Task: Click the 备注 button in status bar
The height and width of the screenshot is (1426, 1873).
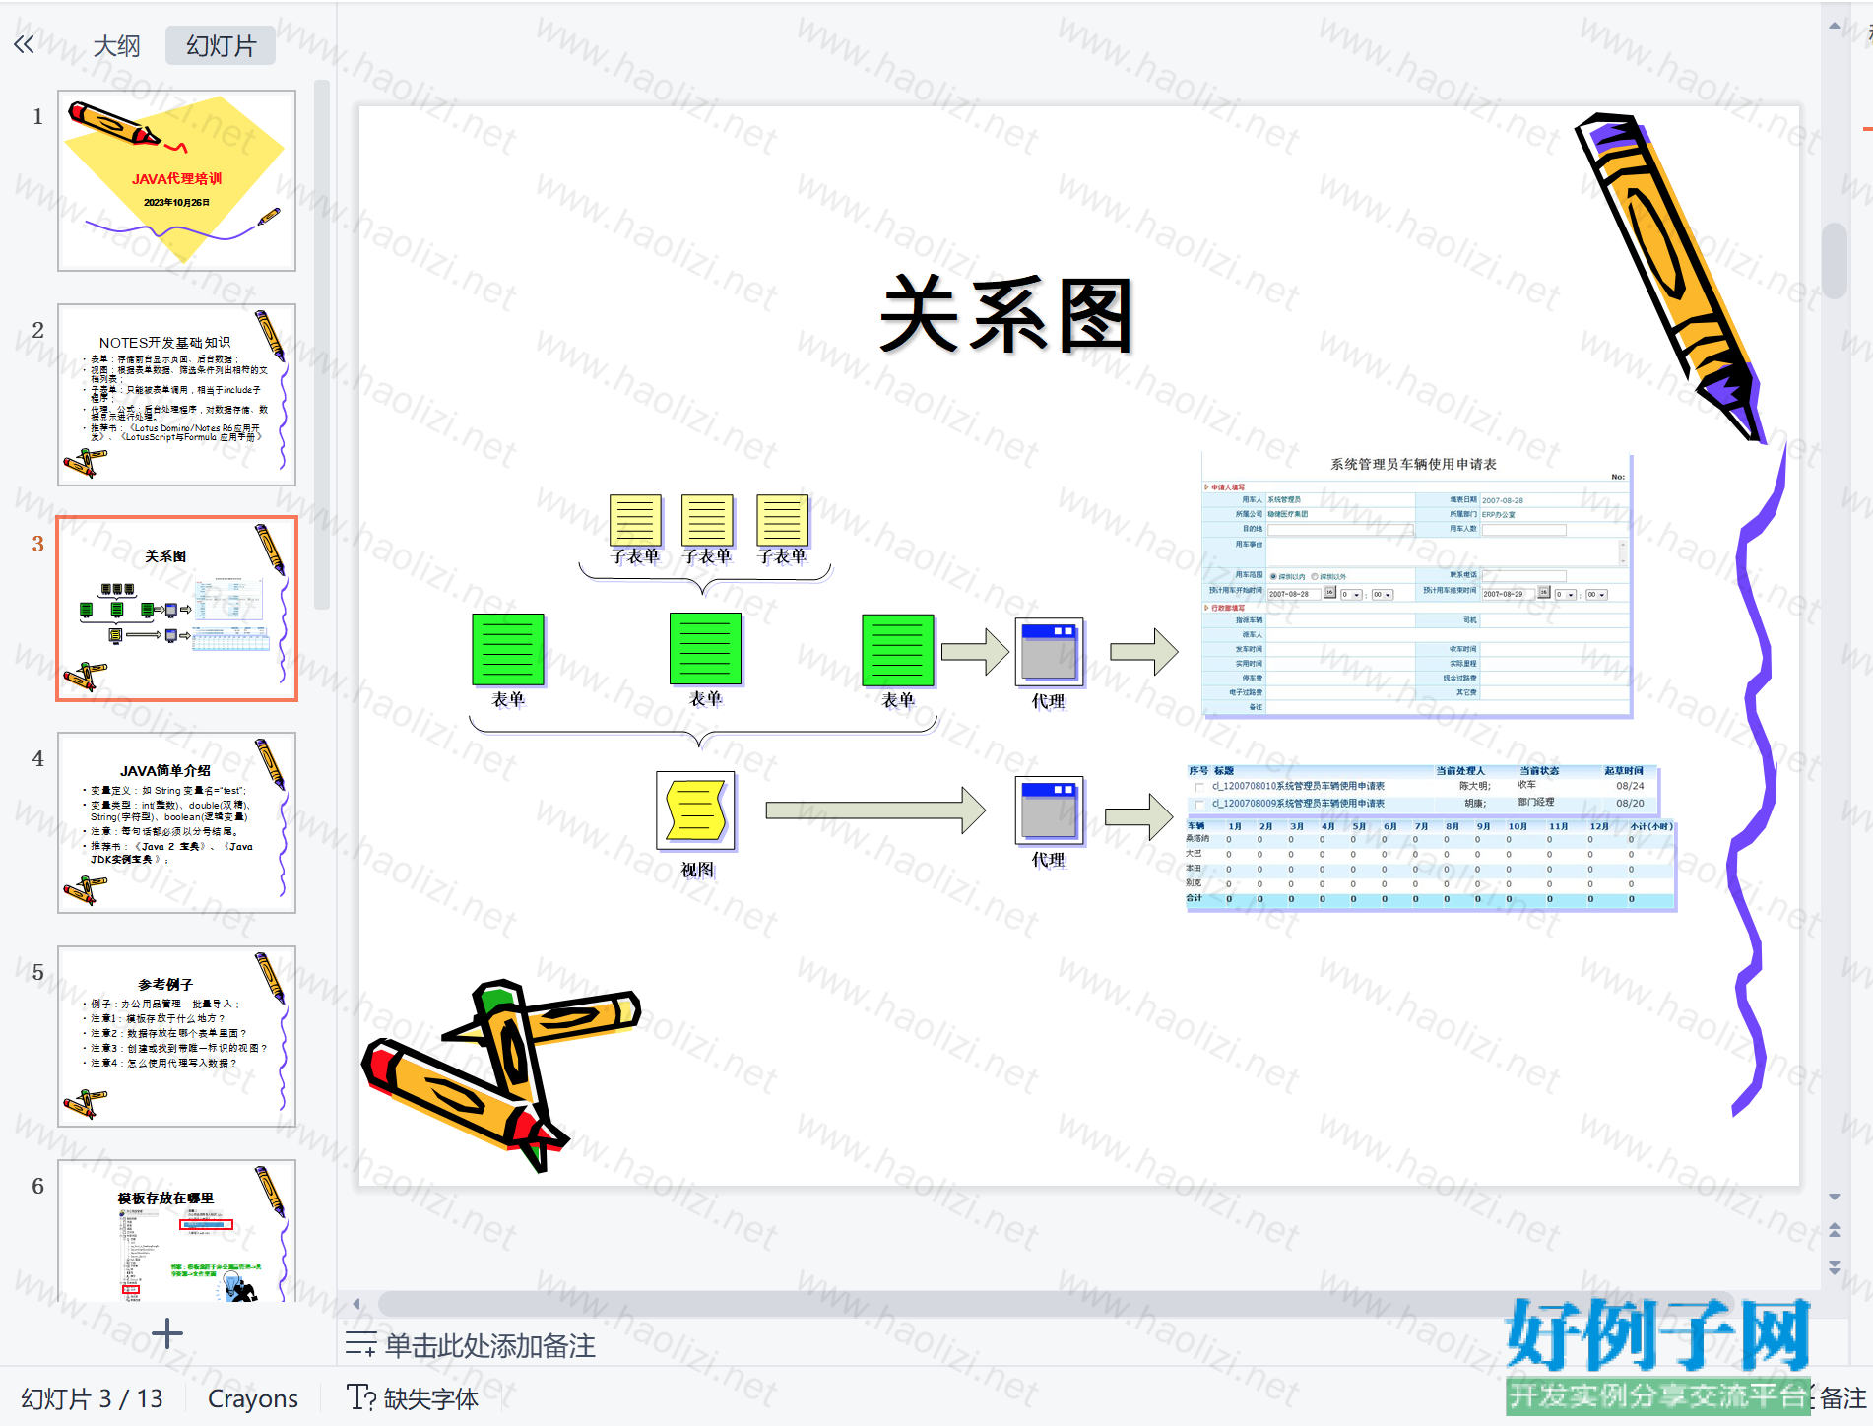Action: tap(1841, 1397)
